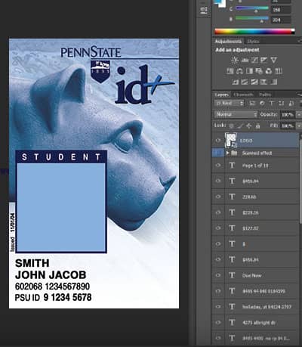
Task: Add a Threshold adjustment layer
Action: pos(254,82)
